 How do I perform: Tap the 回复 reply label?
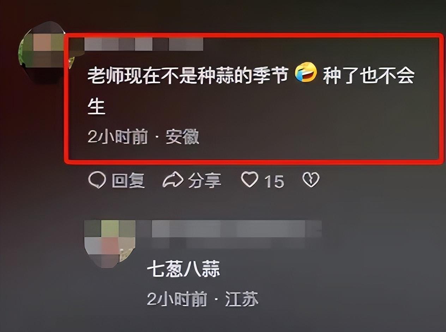[x=128, y=181]
